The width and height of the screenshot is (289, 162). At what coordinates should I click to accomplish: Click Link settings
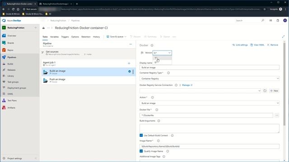tap(240, 45)
